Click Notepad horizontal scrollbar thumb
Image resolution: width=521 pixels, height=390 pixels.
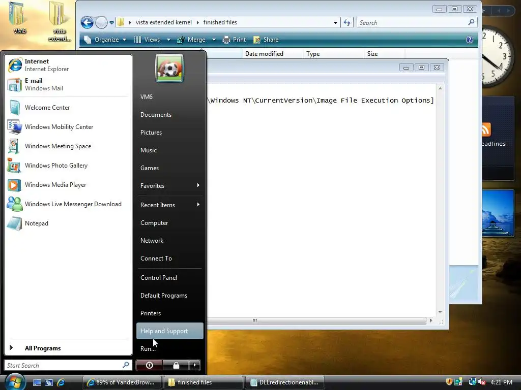(x=255, y=320)
